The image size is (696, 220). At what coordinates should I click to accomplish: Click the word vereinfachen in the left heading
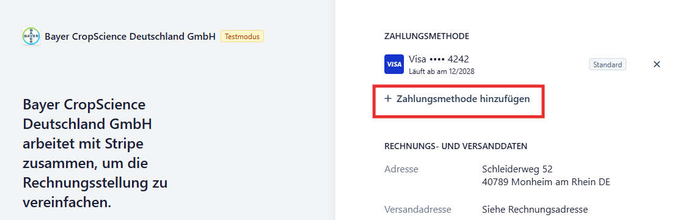(67, 202)
